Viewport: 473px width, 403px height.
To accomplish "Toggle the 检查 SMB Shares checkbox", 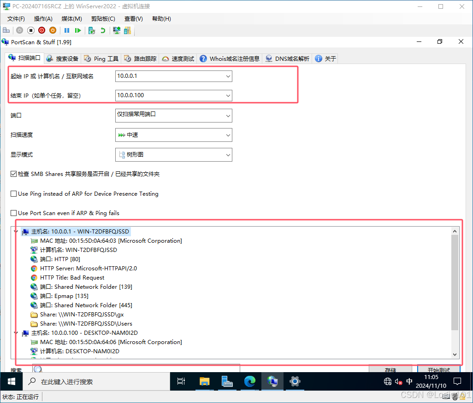I will point(13,174).
